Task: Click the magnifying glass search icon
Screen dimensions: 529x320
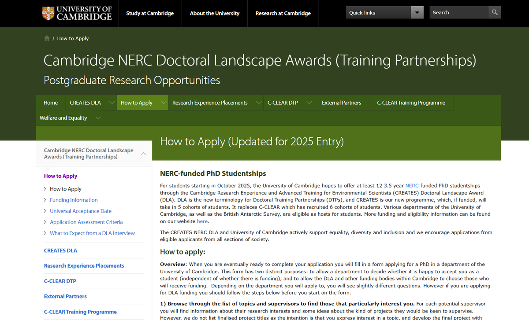Action: click(495, 12)
